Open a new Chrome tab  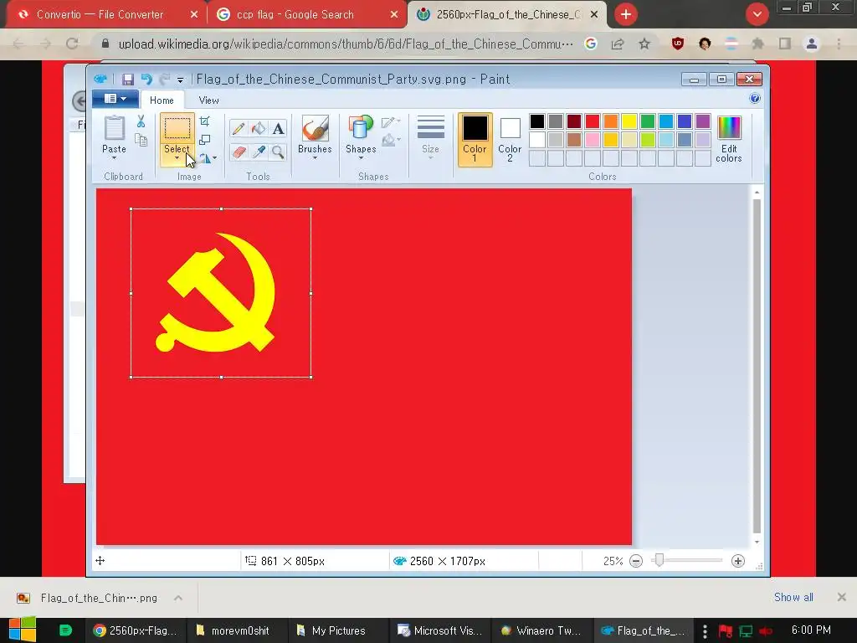click(x=626, y=14)
